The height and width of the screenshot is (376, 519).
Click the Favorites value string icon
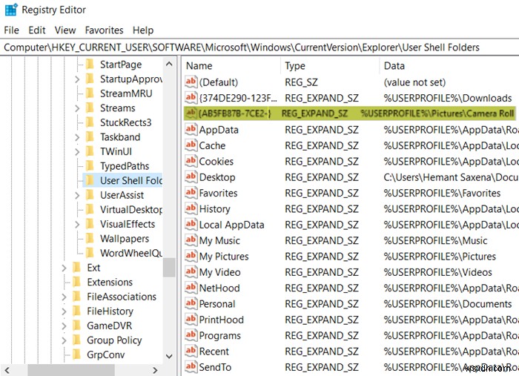click(191, 193)
